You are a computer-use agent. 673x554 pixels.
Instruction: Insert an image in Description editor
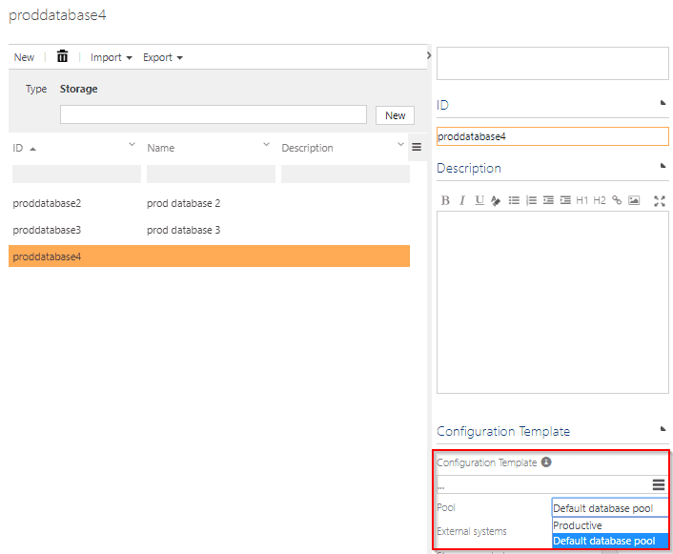[634, 200]
